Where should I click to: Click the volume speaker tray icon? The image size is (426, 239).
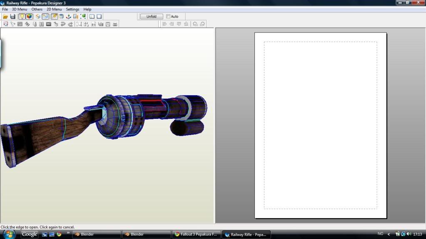[409, 234]
